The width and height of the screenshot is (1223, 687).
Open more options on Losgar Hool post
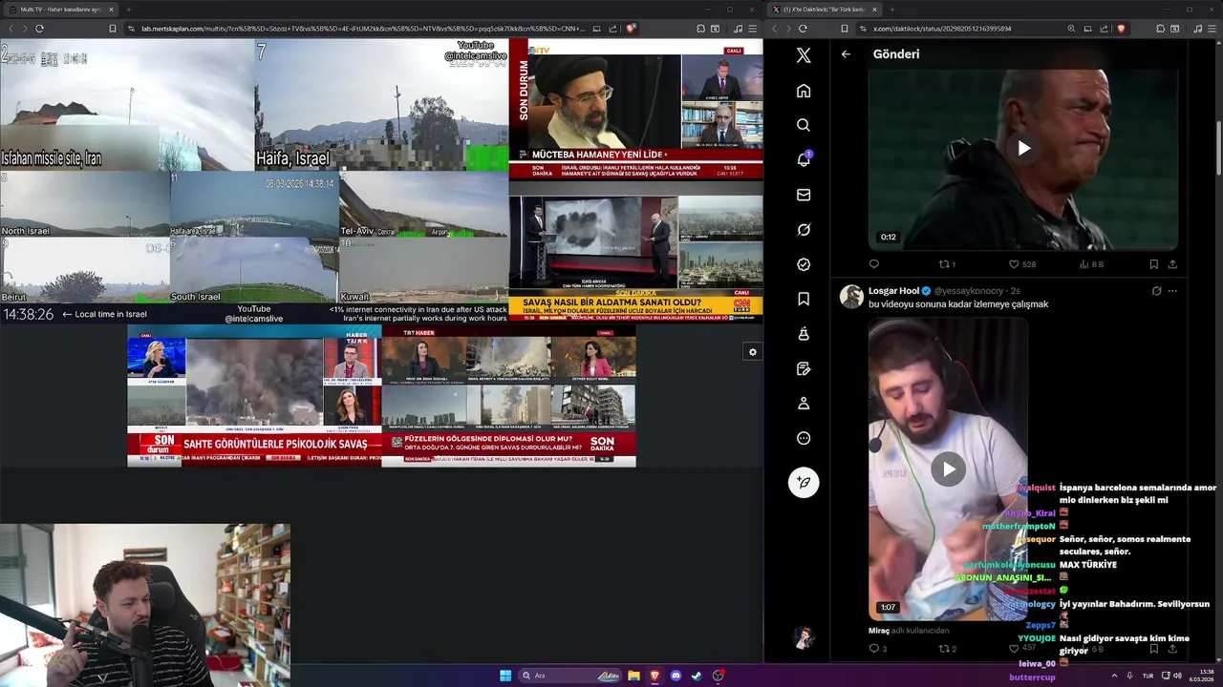1172,291
